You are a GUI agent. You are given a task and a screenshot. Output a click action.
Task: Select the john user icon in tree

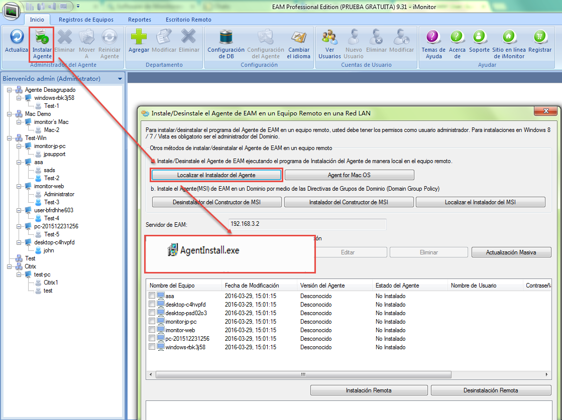click(38, 250)
